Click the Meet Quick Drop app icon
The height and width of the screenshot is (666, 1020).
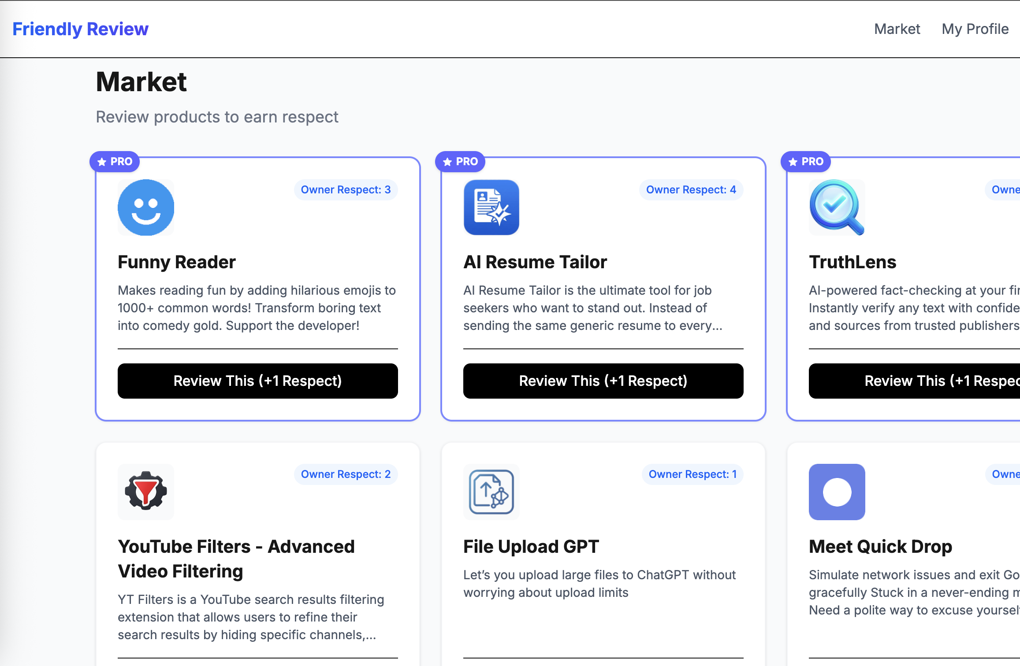coord(836,492)
